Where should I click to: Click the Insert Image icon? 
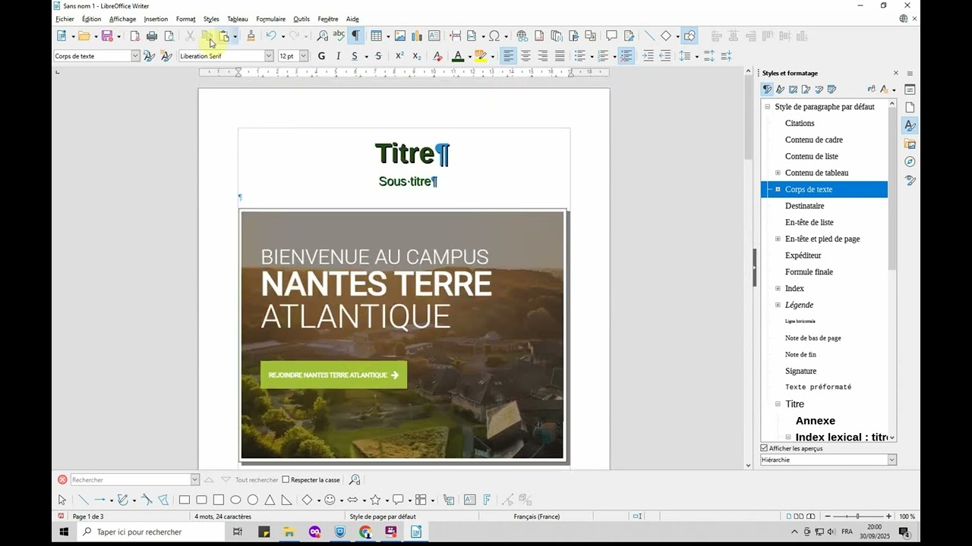coord(400,36)
